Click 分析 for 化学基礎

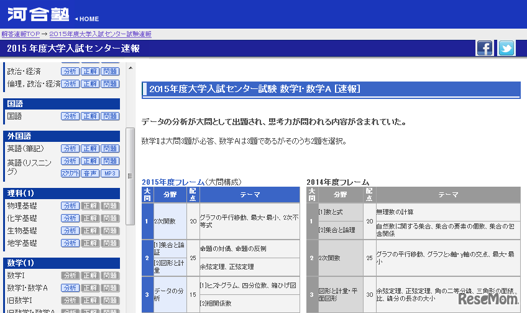(70, 218)
